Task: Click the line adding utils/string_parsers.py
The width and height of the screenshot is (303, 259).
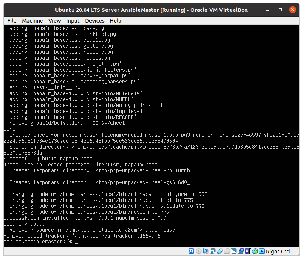Action: tap(75, 82)
